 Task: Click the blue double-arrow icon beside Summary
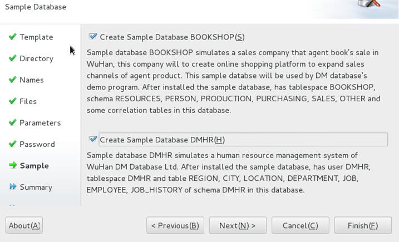(x=13, y=186)
